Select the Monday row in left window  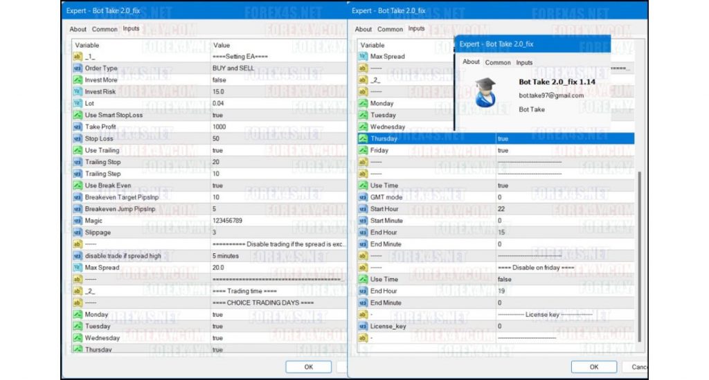click(x=209, y=315)
